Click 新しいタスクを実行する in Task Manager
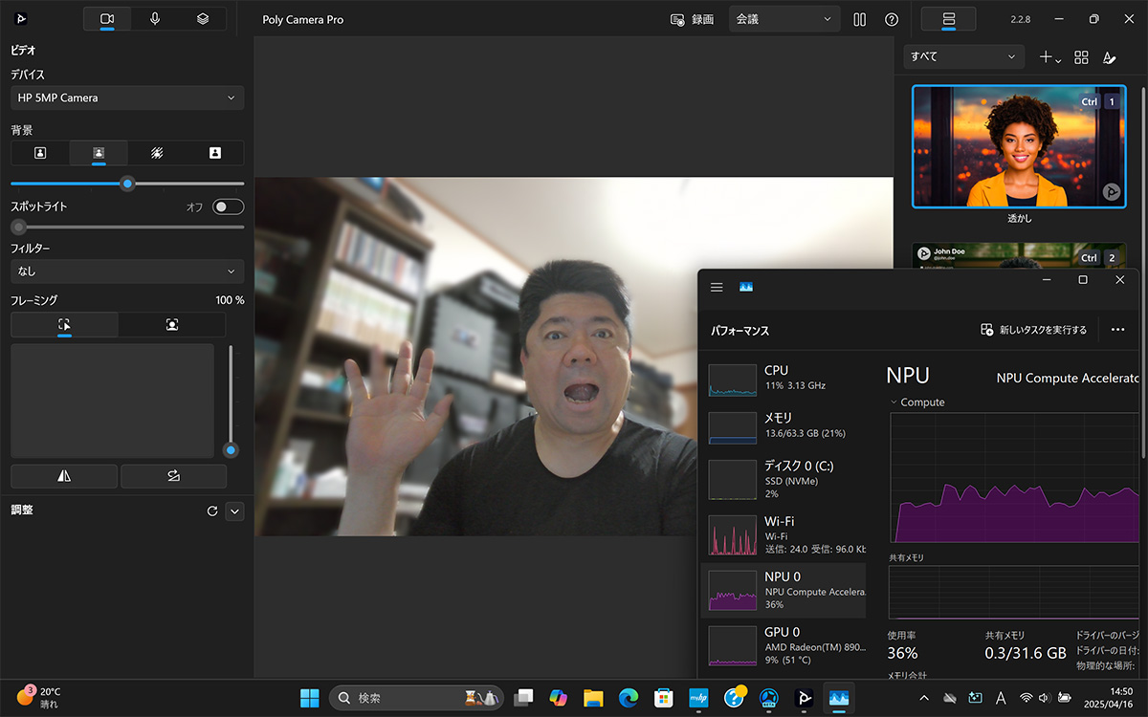This screenshot has width=1148, height=717. [1034, 330]
